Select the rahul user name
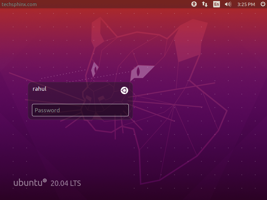This screenshot has height=200, width=267. tap(39, 89)
